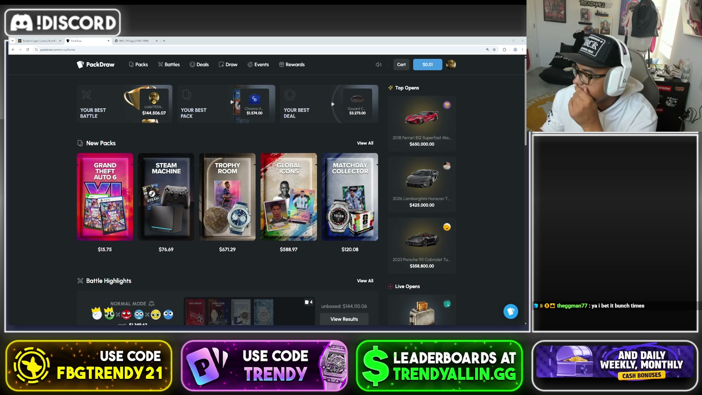Viewport: 702px width, 395px height.
Task: Open the Deals page
Action: pyautogui.click(x=199, y=64)
